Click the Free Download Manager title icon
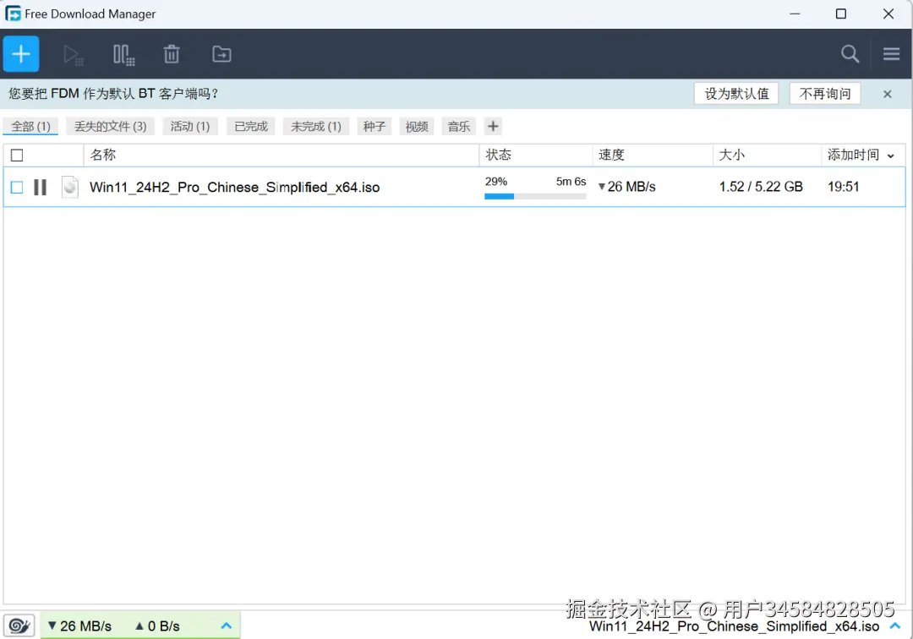Screen dimensions: 913x639 pos(13,14)
